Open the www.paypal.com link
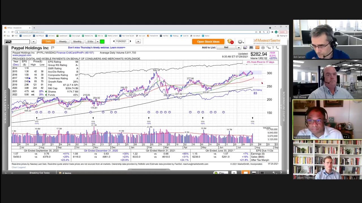The height and width of the screenshot is (203, 362). coord(22,56)
